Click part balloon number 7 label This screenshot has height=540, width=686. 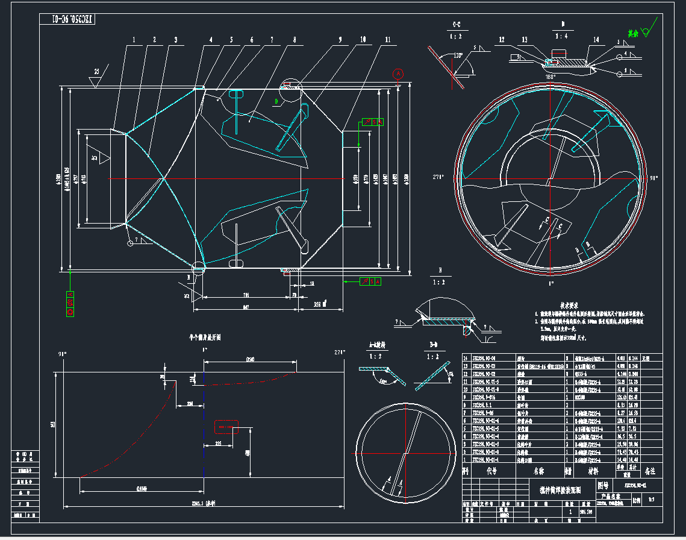(272, 40)
